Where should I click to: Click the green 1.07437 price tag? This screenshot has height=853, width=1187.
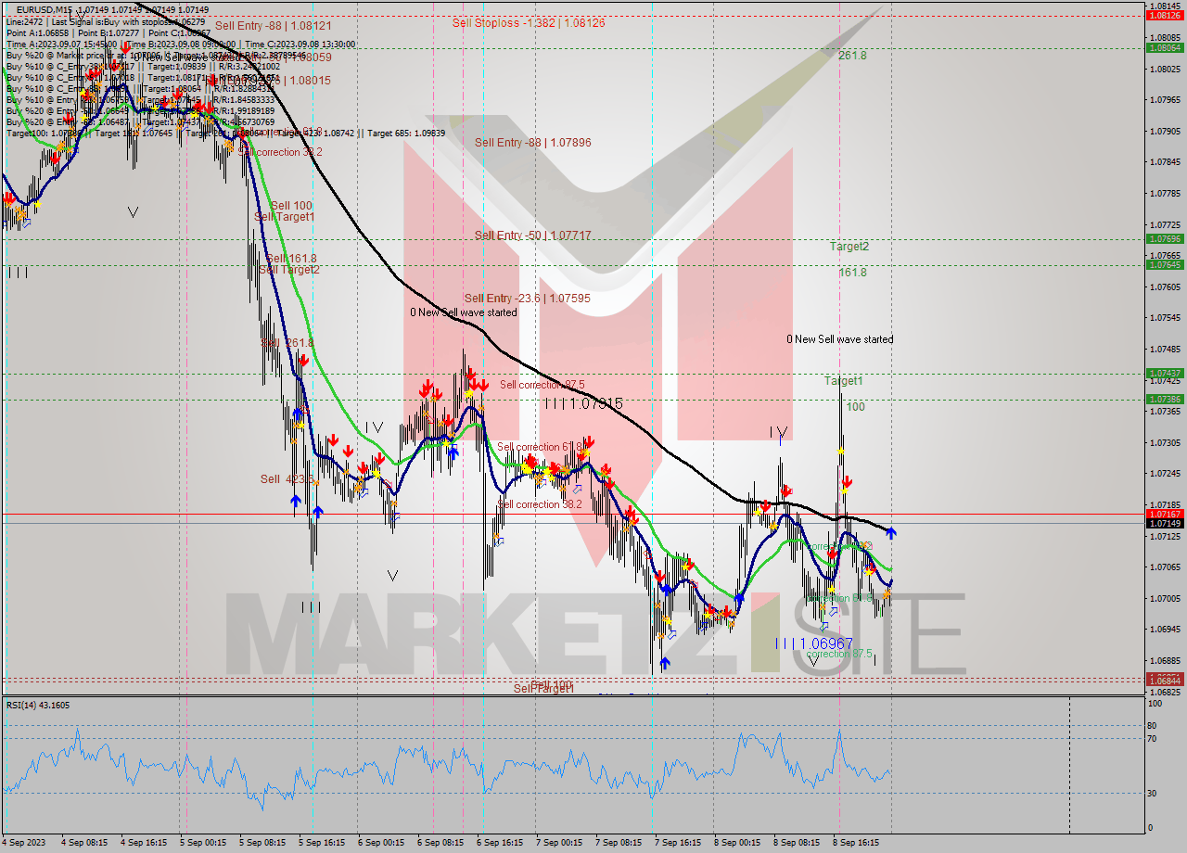tap(1164, 374)
